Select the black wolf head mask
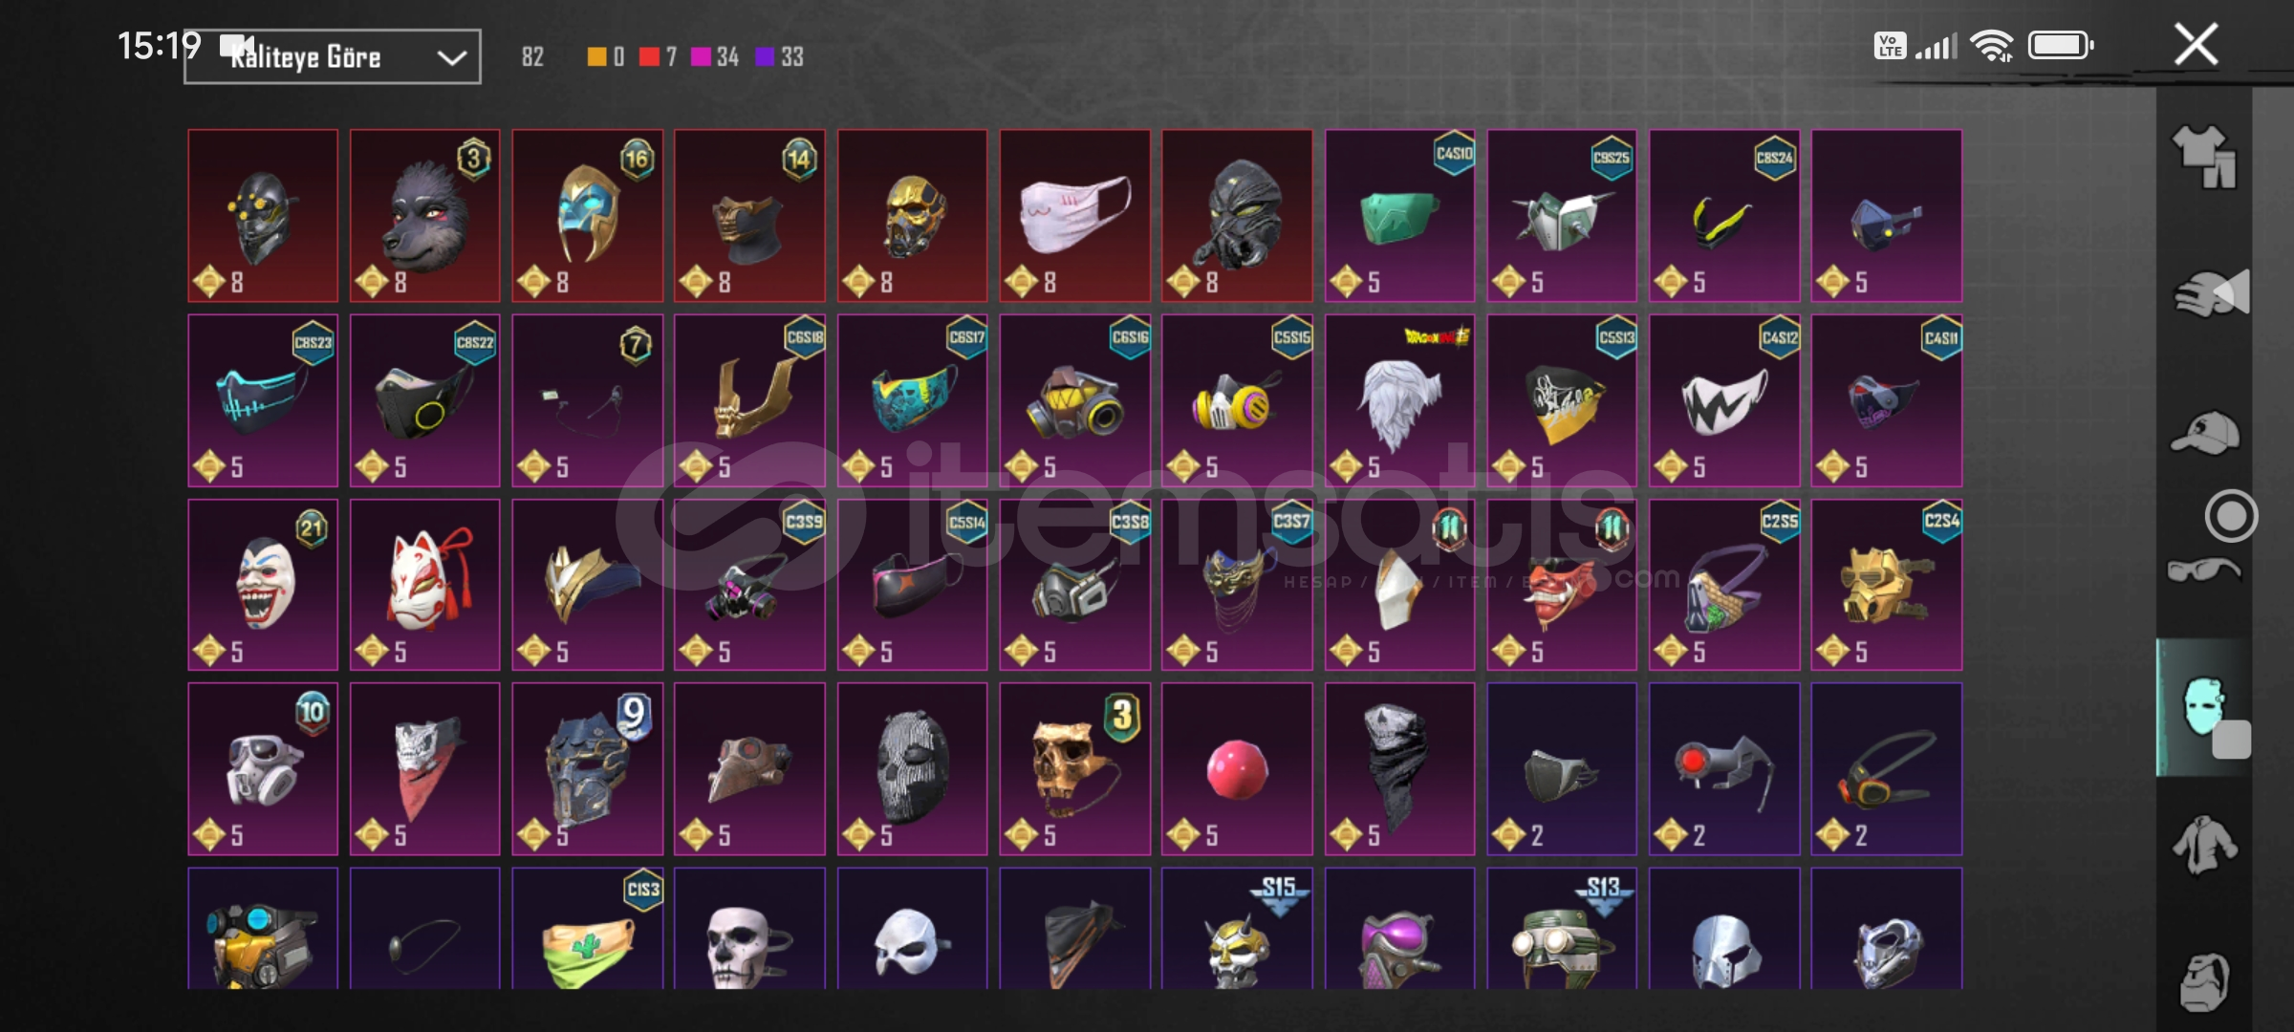 [425, 216]
